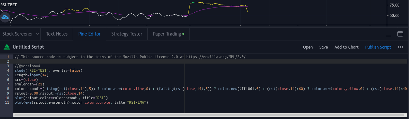This screenshot has width=409, height=119.
Task: Select the Pine Editor tab
Action: coord(89,34)
